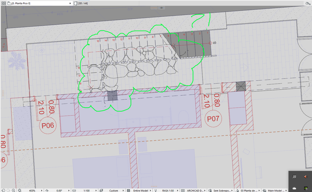Click the cloud tray icon
This screenshot has width=312, height=192.
coord(294,188)
